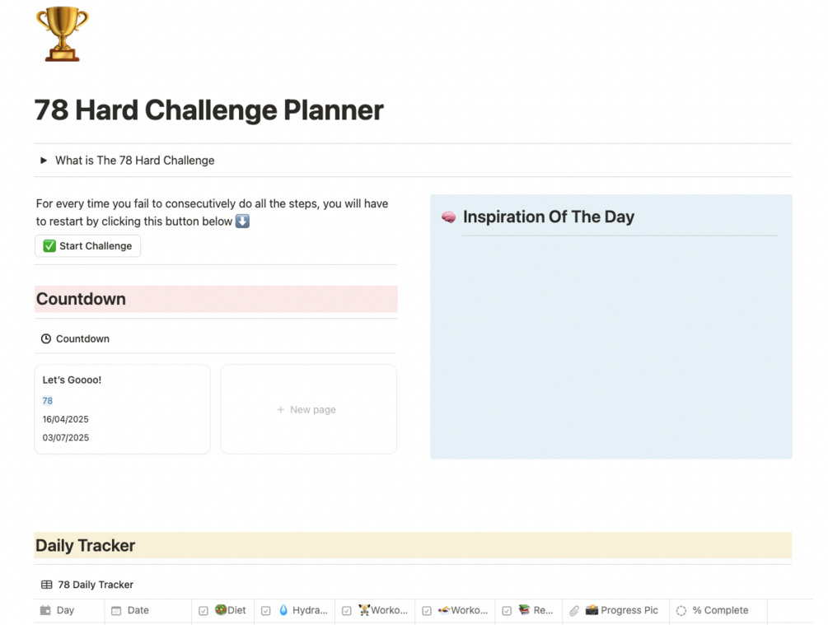This screenshot has width=828, height=625.
Task: Click the 78 days remaining value
Action: [x=48, y=401]
